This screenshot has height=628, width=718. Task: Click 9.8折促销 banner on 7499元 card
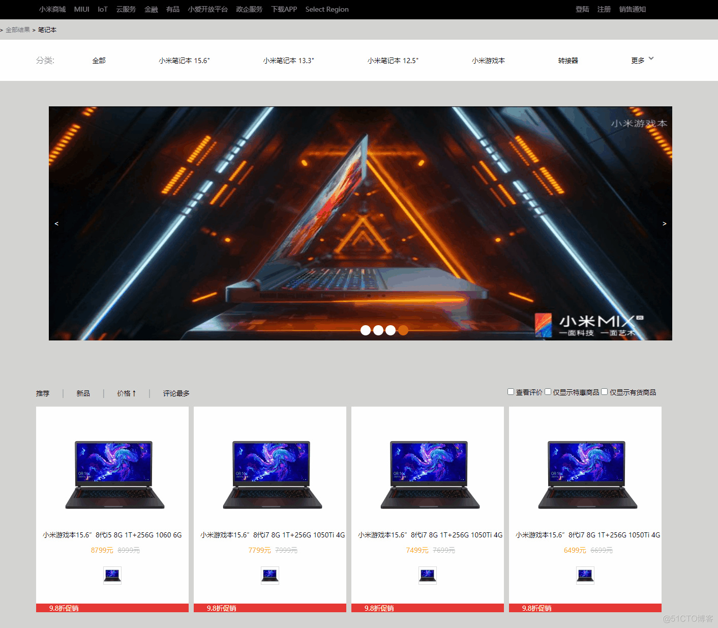pyautogui.click(x=428, y=608)
